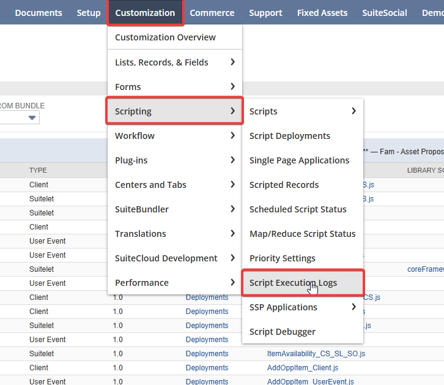The width and height of the screenshot is (444, 385).
Task: Open the Translations submenu item
Action: 175,234
